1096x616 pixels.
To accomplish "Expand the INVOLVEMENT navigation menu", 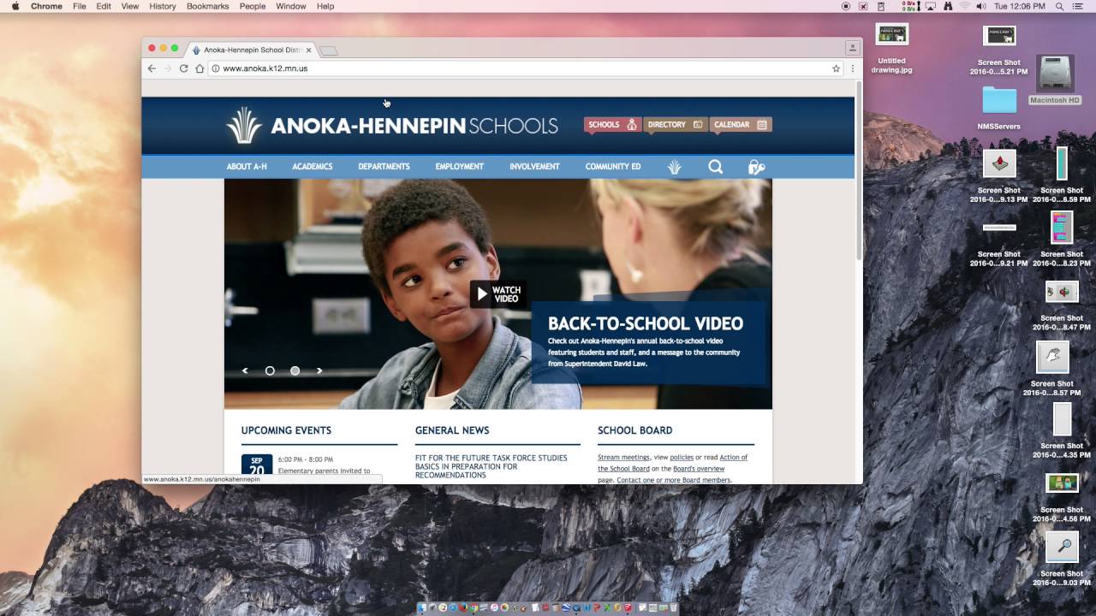I will click(x=534, y=167).
